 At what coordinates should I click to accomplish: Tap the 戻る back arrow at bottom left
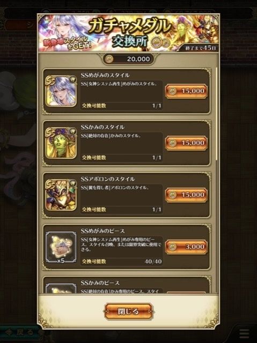(19, 332)
